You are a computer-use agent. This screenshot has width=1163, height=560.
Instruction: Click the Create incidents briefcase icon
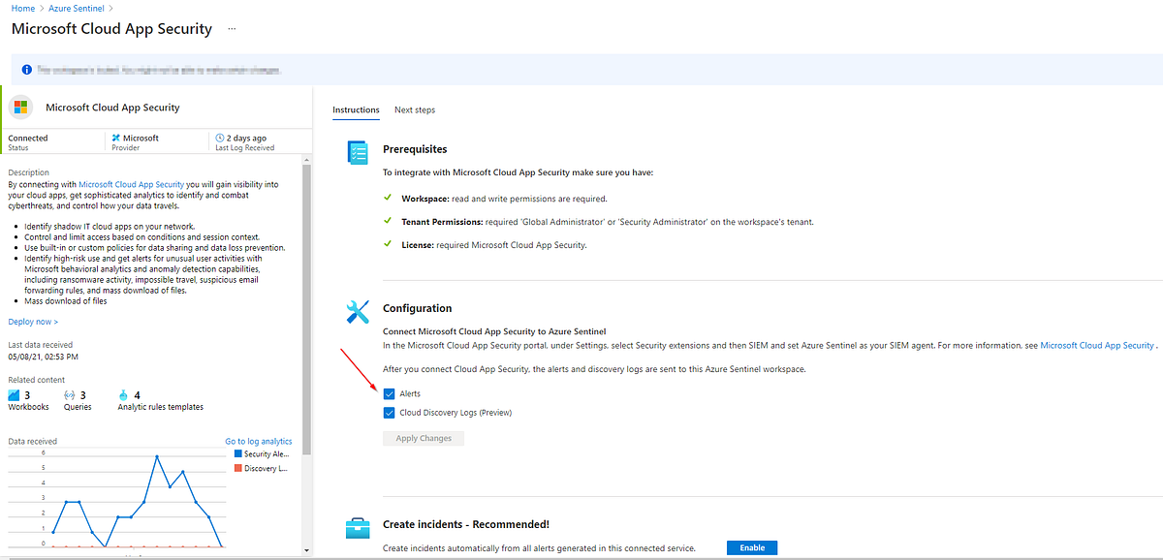[358, 528]
